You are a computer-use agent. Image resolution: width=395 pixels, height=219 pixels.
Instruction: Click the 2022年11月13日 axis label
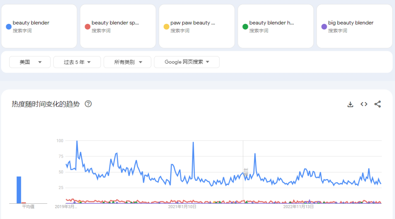[298, 207]
